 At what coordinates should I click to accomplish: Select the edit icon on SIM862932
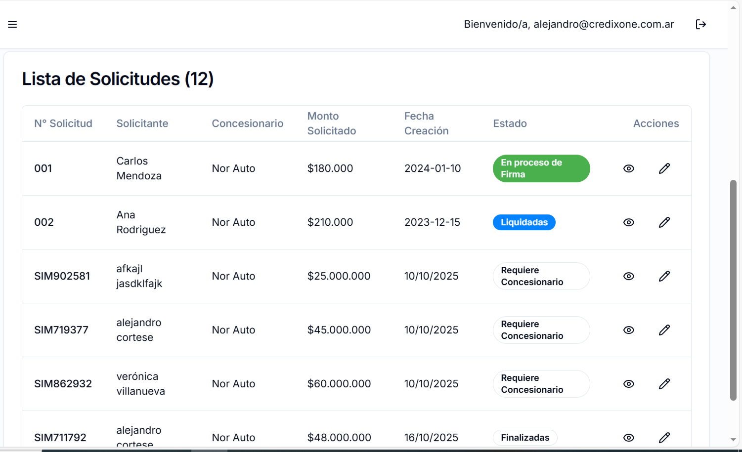click(x=664, y=384)
